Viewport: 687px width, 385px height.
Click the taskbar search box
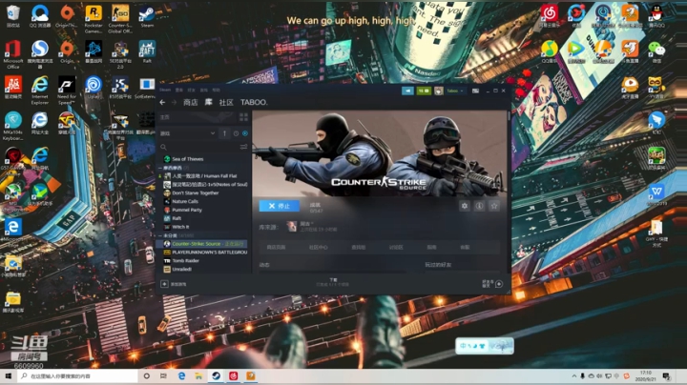(x=78, y=376)
